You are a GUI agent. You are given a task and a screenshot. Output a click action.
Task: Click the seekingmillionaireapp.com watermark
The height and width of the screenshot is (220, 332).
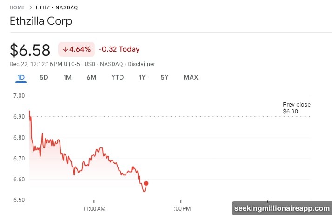[281, 208]
